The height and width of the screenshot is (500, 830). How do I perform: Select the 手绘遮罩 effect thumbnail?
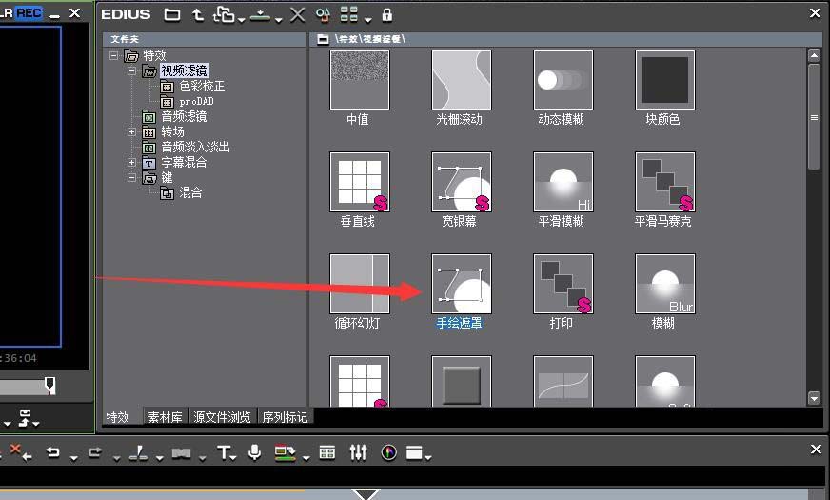tap(462, 284)
